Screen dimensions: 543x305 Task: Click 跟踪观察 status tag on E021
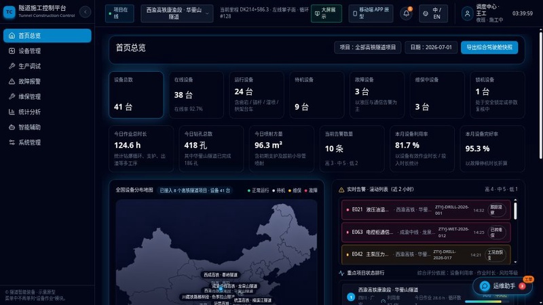497,210
